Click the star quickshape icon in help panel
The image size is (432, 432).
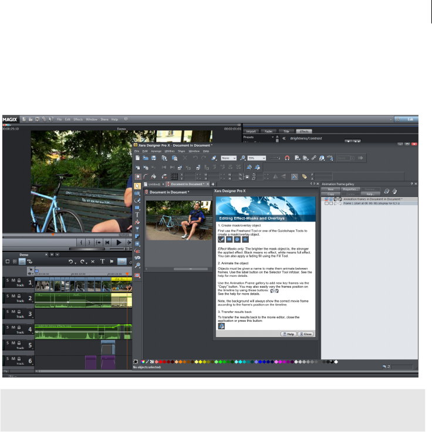[x=245, y=239]
